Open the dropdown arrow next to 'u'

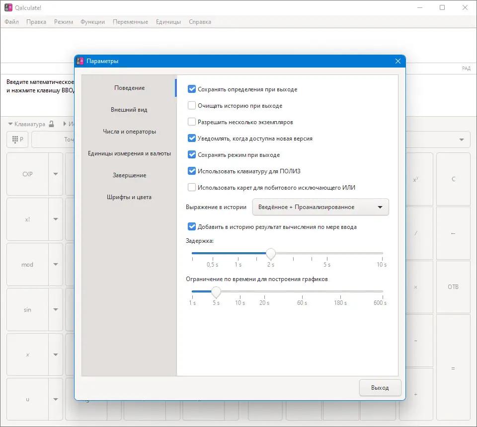56,399
